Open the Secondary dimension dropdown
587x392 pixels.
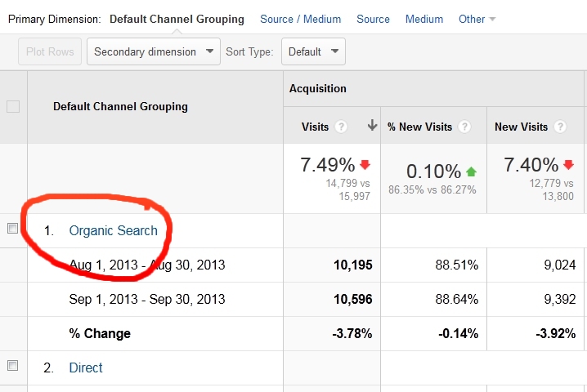(154, 51)
